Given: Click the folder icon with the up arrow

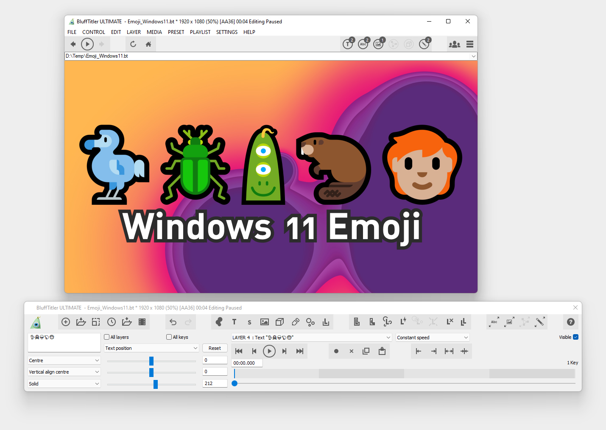Looking at the screenshot, I should coord(81,322).
